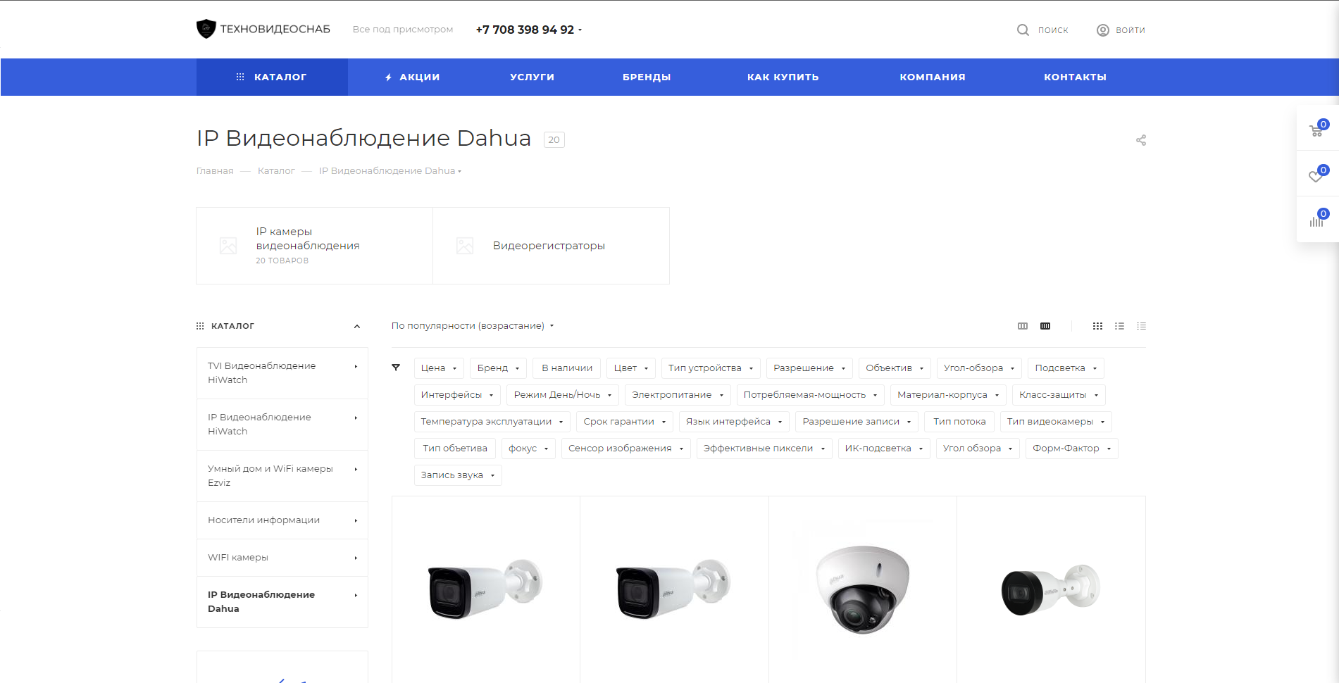Select the compact table display icon
Screen dimensions: 1339x683
pos(1141,326)
